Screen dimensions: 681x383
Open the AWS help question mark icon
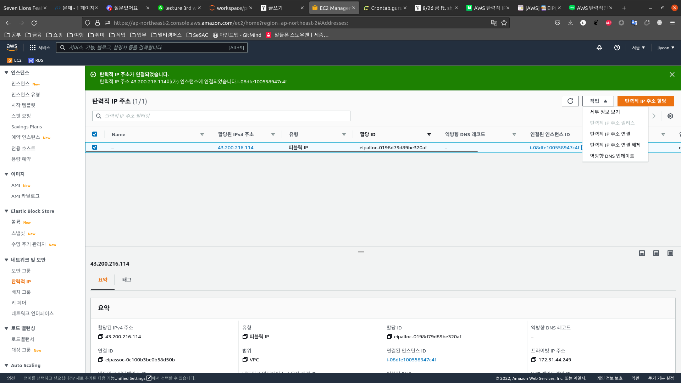(617, 48)
